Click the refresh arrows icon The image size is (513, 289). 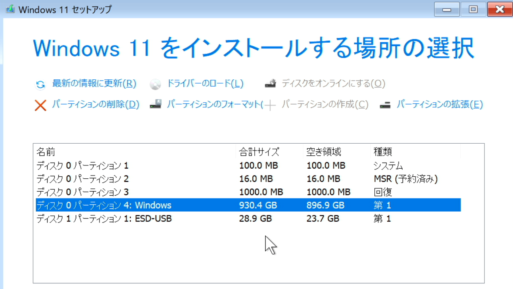click(40, 85)
